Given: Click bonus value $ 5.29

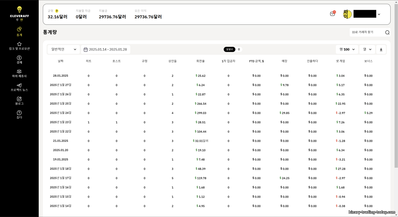Looking at the screenshot, I should (368, 113).
